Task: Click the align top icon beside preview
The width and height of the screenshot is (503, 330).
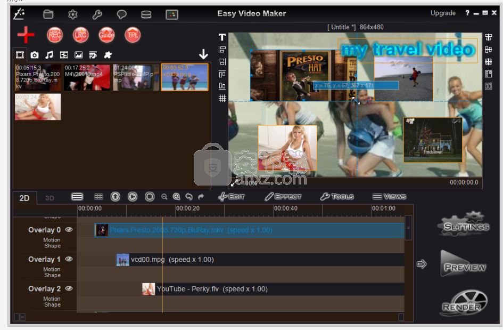Action: [x=222, y=74]
